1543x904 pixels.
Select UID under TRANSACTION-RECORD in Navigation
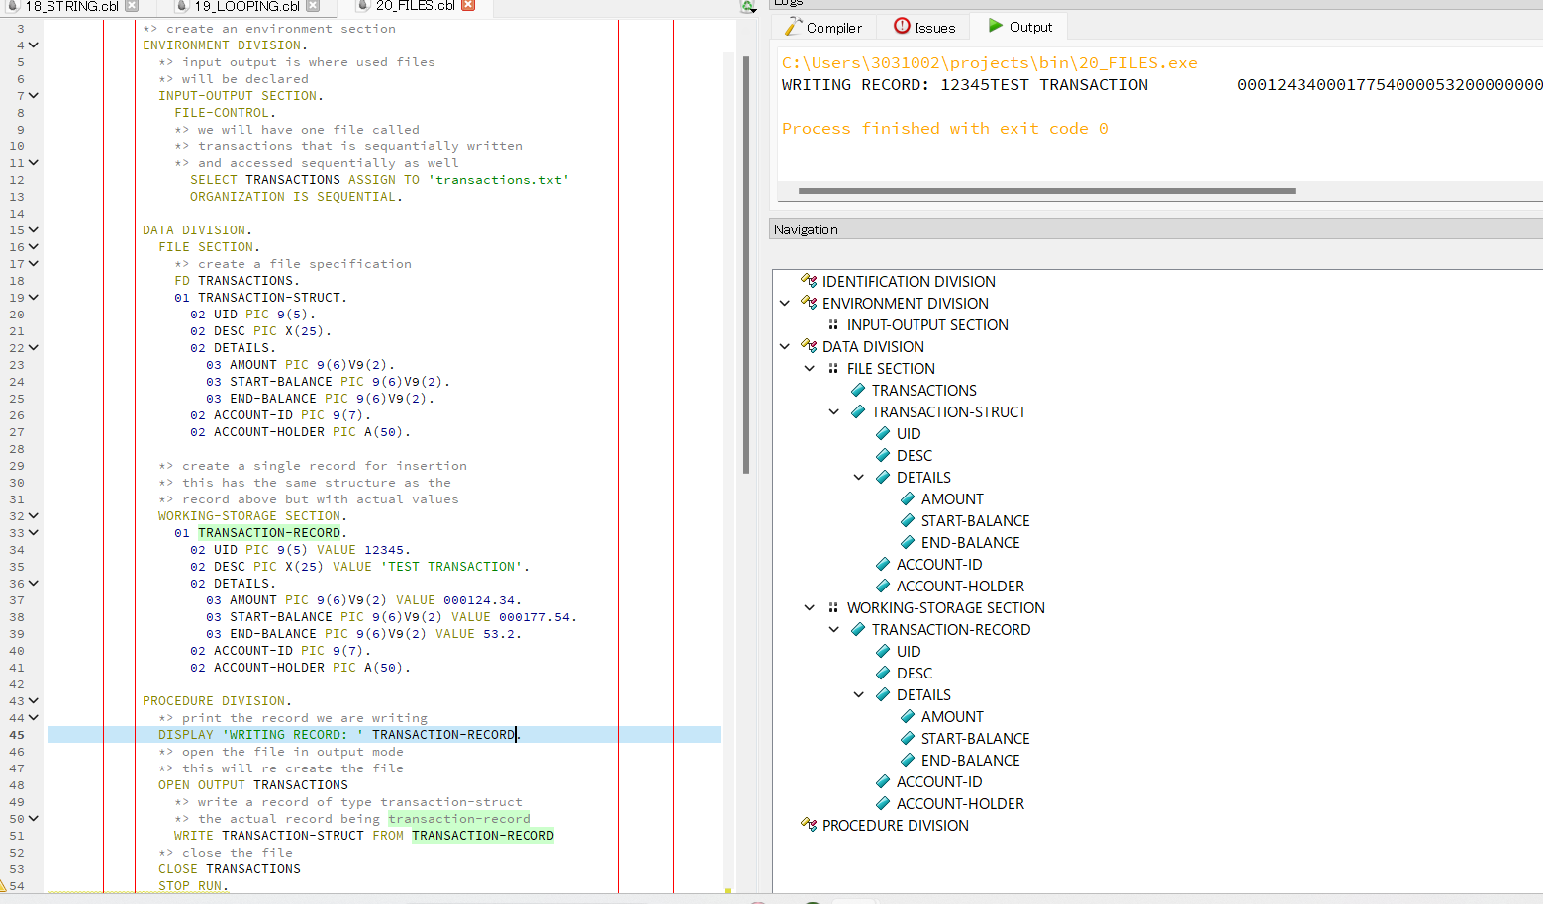pos(909,651)
